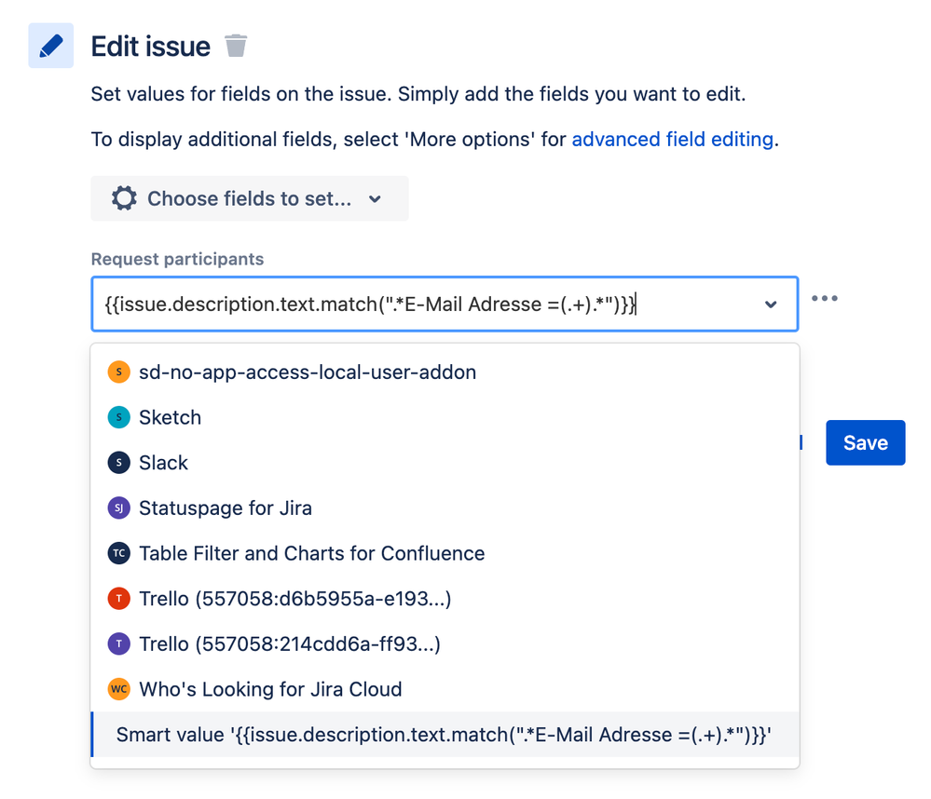The image size is (931, 799).
Task: Click the Save button
Action: [x=865, y=442]
